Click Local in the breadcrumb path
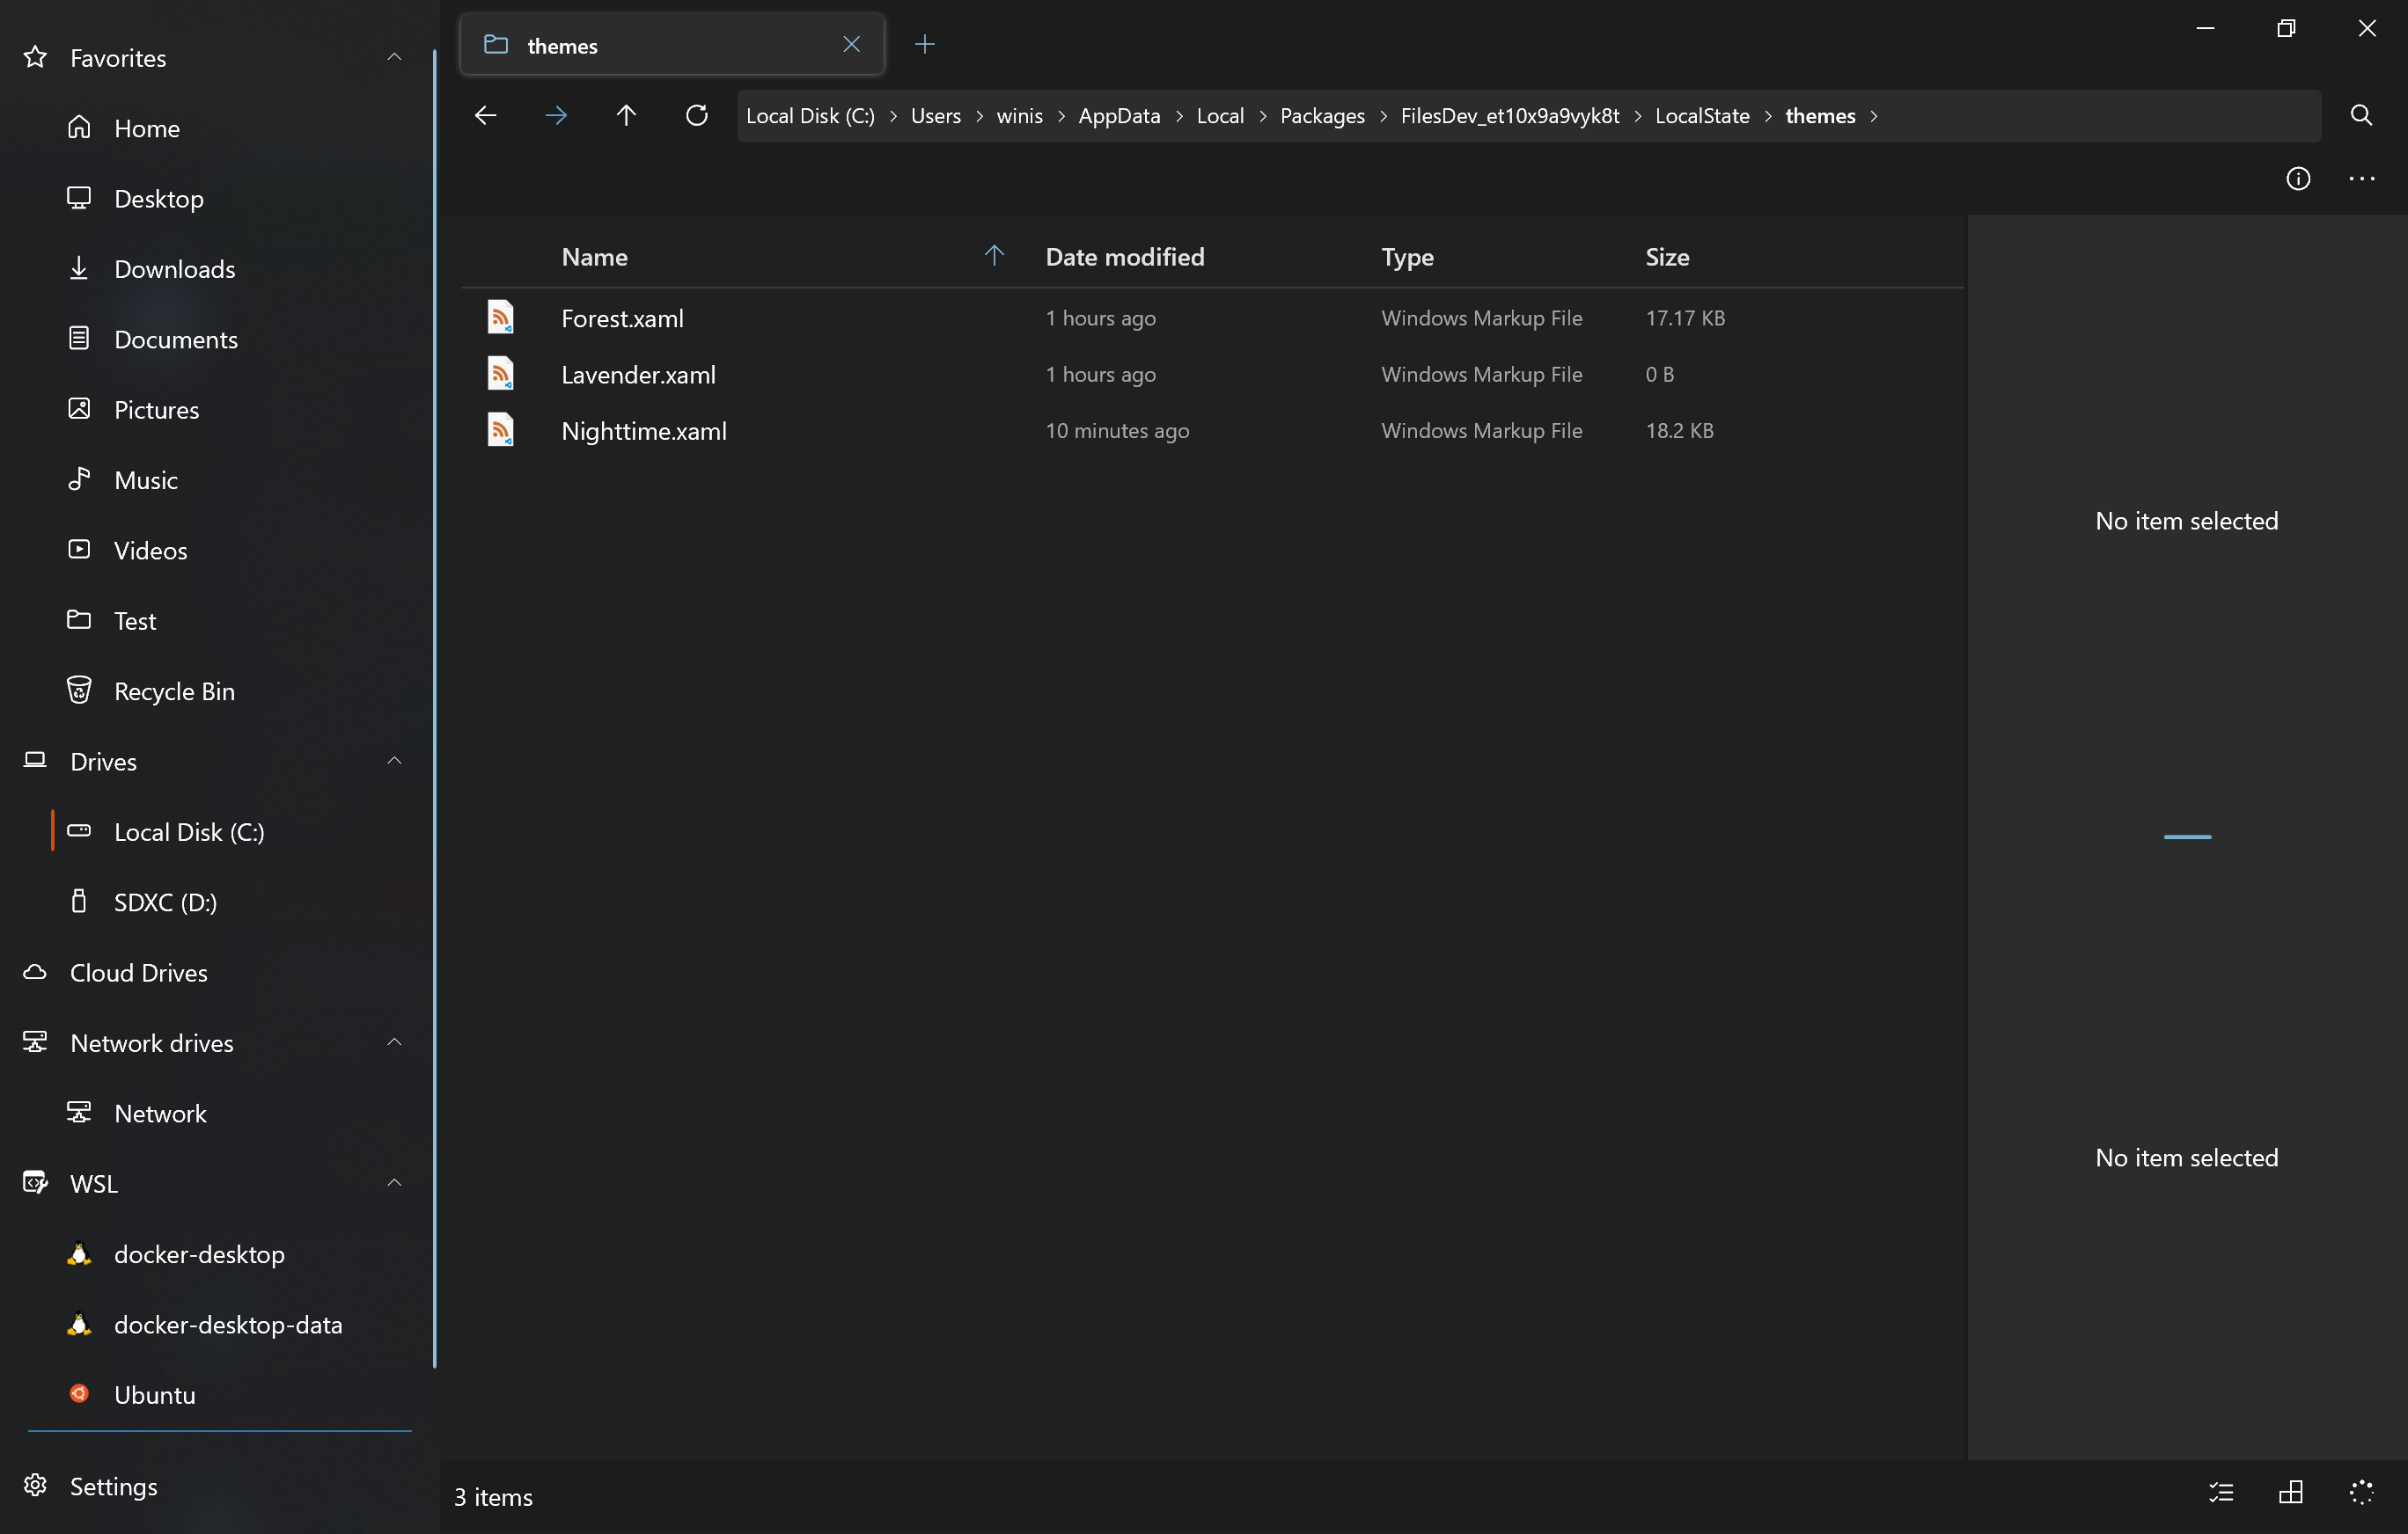This screenshot has width=2408, height=1534. (x=1220, y=116)
